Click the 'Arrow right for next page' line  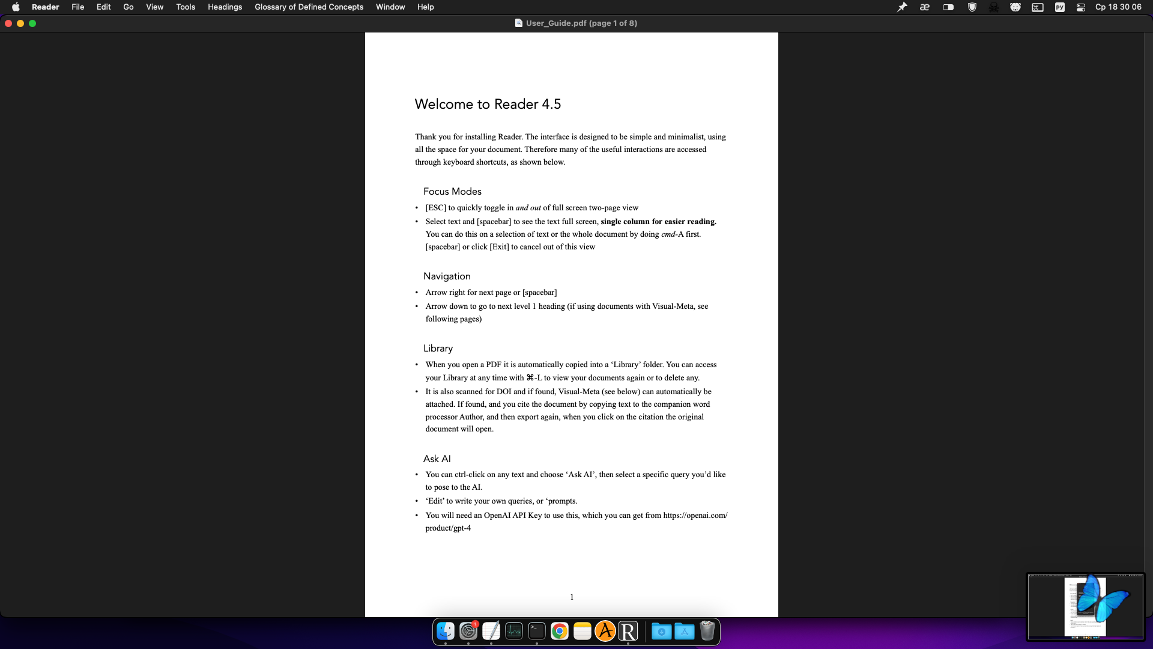coord(491,292)
